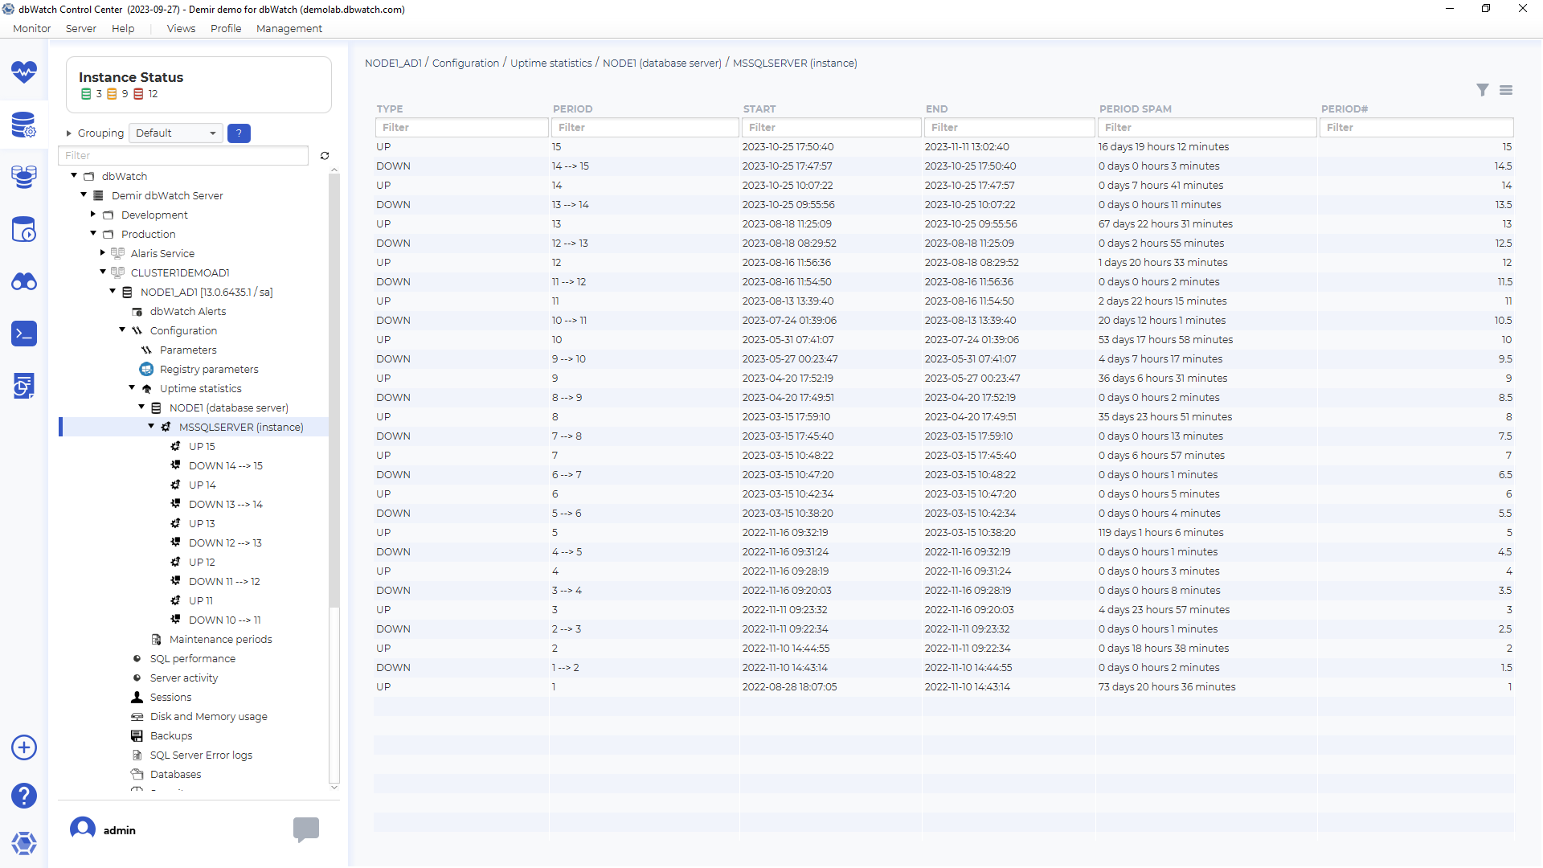Click NODE1 (database server) breadcrumb
Screen dimensions: 1543x868
coord(662,63)
